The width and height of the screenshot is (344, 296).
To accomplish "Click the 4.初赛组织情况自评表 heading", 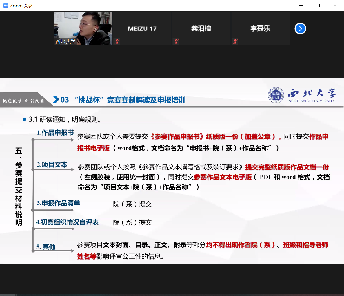I will point(67,222).
